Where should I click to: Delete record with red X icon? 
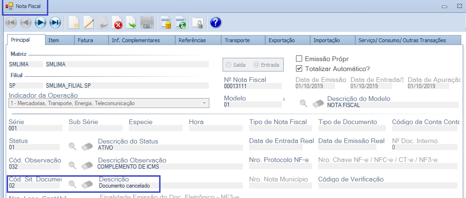coord(117,23)
